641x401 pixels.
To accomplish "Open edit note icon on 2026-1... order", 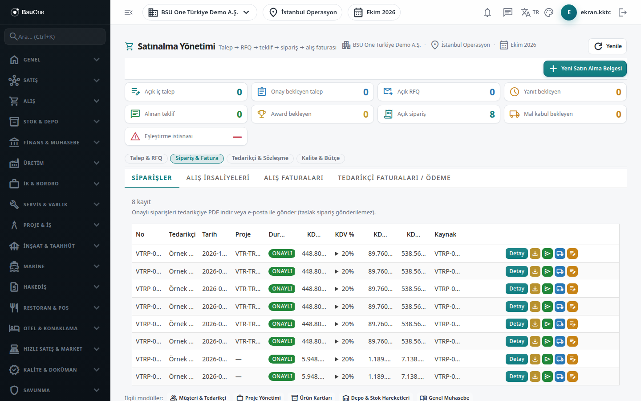I will (572, 254).
